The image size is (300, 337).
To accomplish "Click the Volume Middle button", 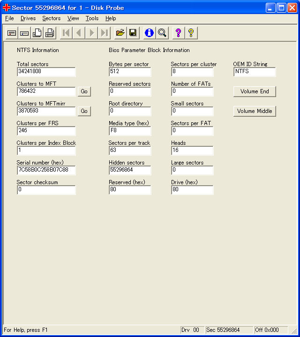I will click(255, 111).
